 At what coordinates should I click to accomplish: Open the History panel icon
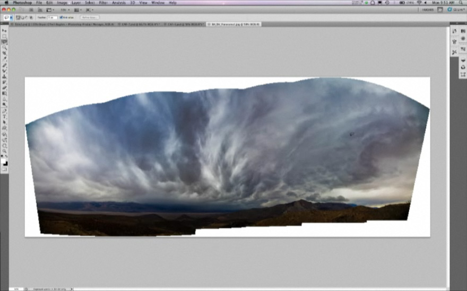[x=454, y=31]
